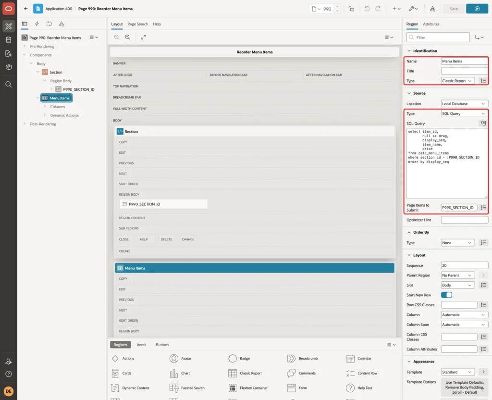This screenshot has height=400, width=492.
Task: Open Location Local Database dropdown
Action: (465, 104)
